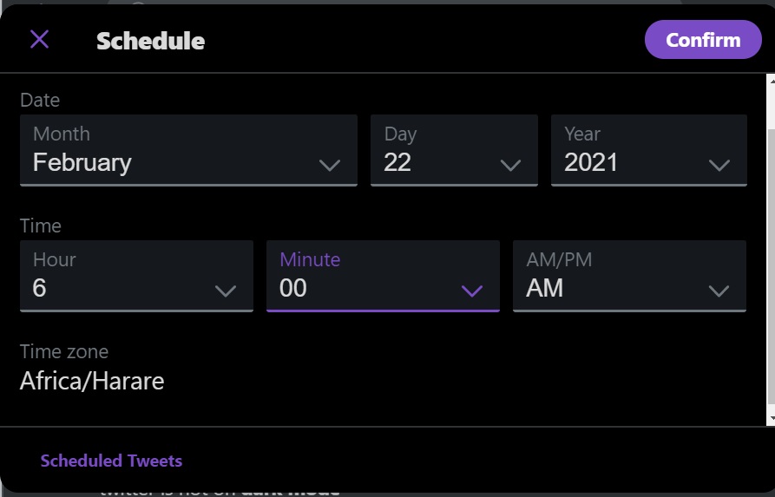This screenshot has height=497, width=775.
Task: Click the AM/PM chevron arrow
Action: pyautogui.click(x=719, y=291)
